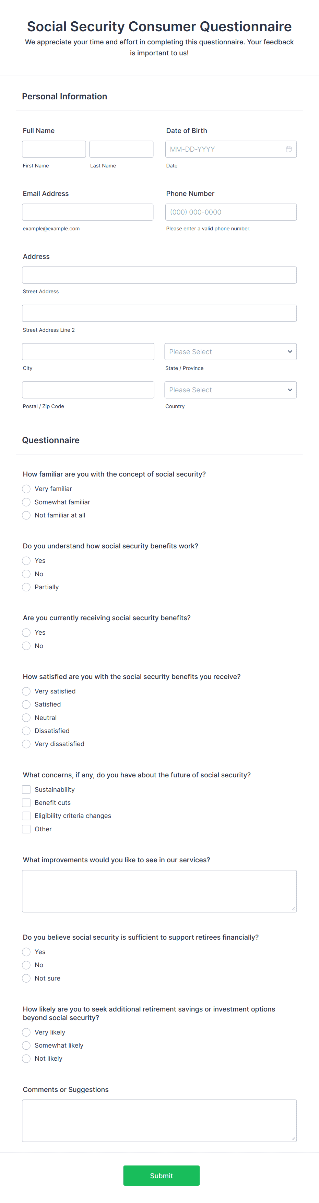Open the Date of Birth calendar picker
This screenshot has height=1203, width=319.
coord(289,149)
